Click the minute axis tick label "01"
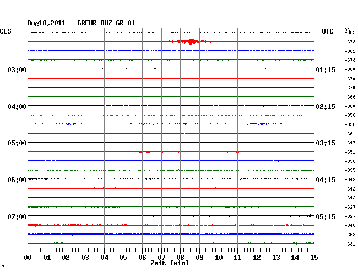 [47, 258]
